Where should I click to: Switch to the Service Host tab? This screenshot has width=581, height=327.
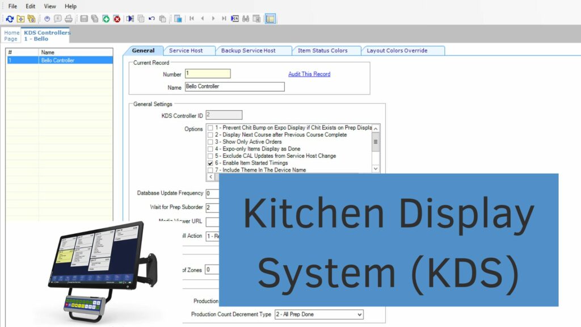pos(186,51)
